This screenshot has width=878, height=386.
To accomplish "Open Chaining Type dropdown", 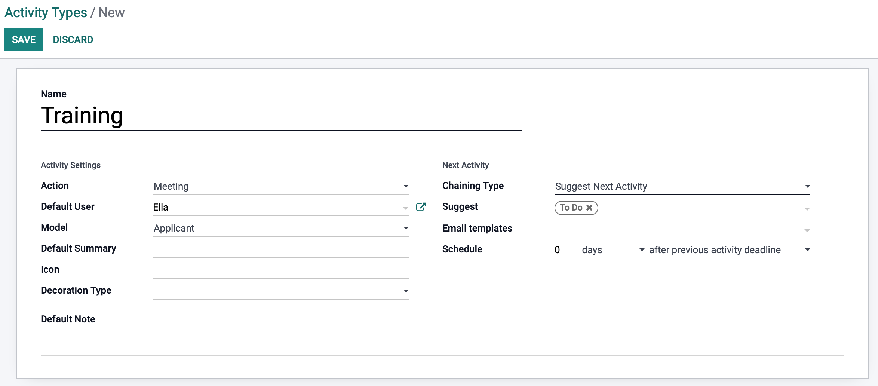I will [682, 186].
